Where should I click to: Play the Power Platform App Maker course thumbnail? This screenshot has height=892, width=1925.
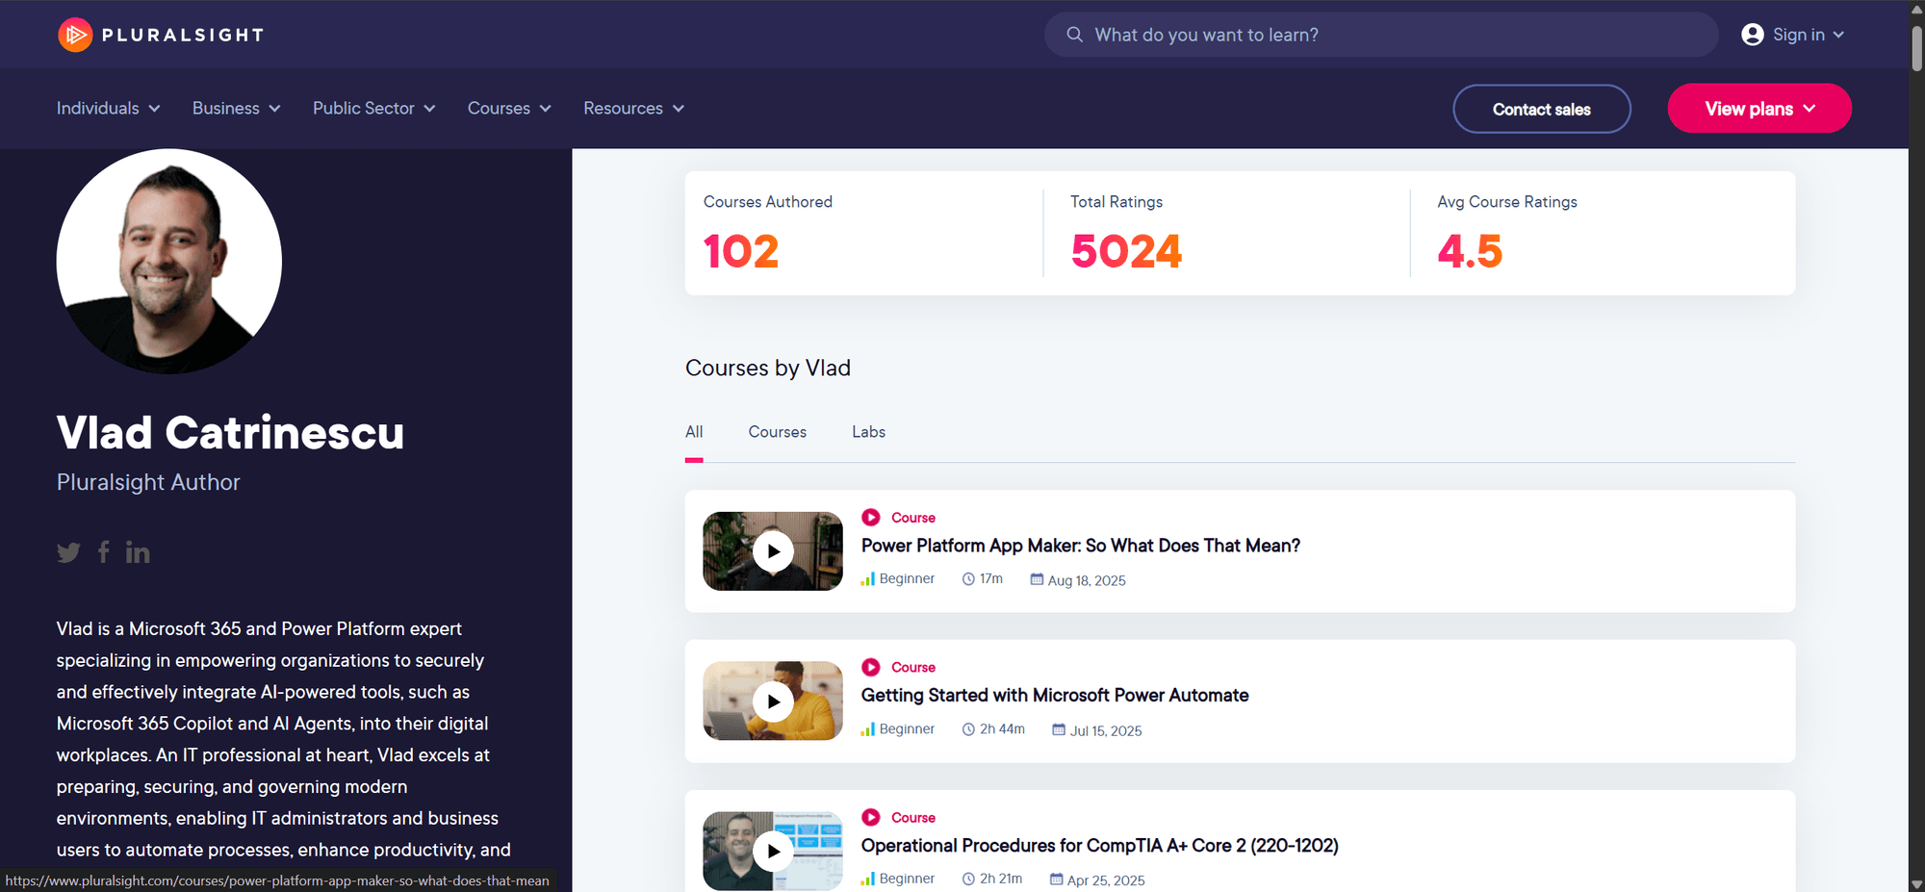[773, 551]
